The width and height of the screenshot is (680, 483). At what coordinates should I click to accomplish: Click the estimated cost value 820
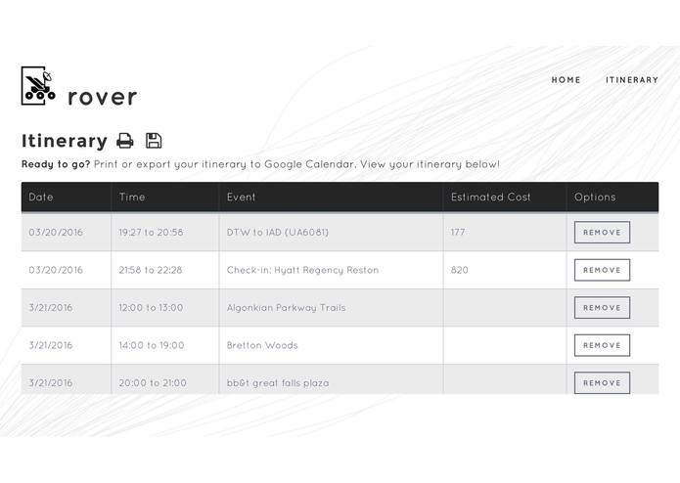click(x=459, y=270)
